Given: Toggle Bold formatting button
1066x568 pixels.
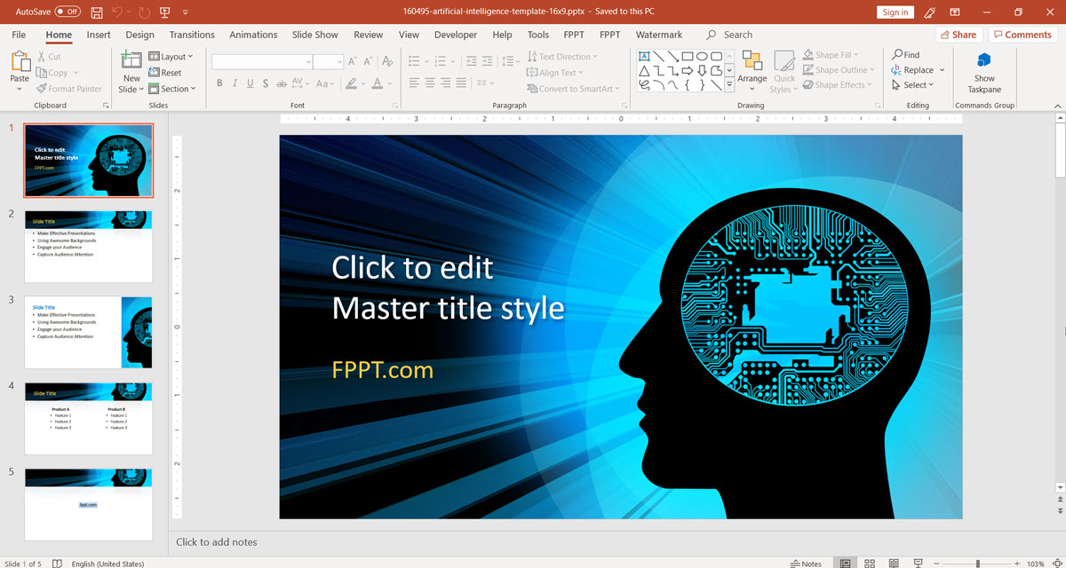Looking at the screenshot, I should 219,83.
